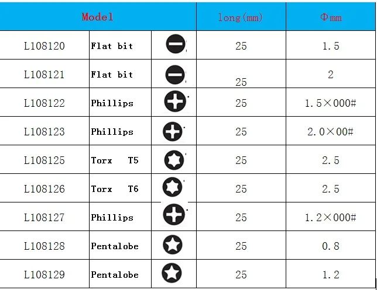
Task: Click the Torx T6 star icon
Action: 172,187
